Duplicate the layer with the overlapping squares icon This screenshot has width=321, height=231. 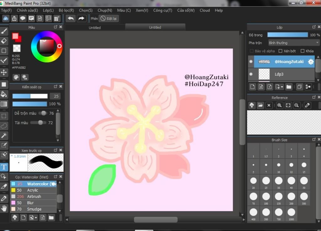[x=299, y=87]
